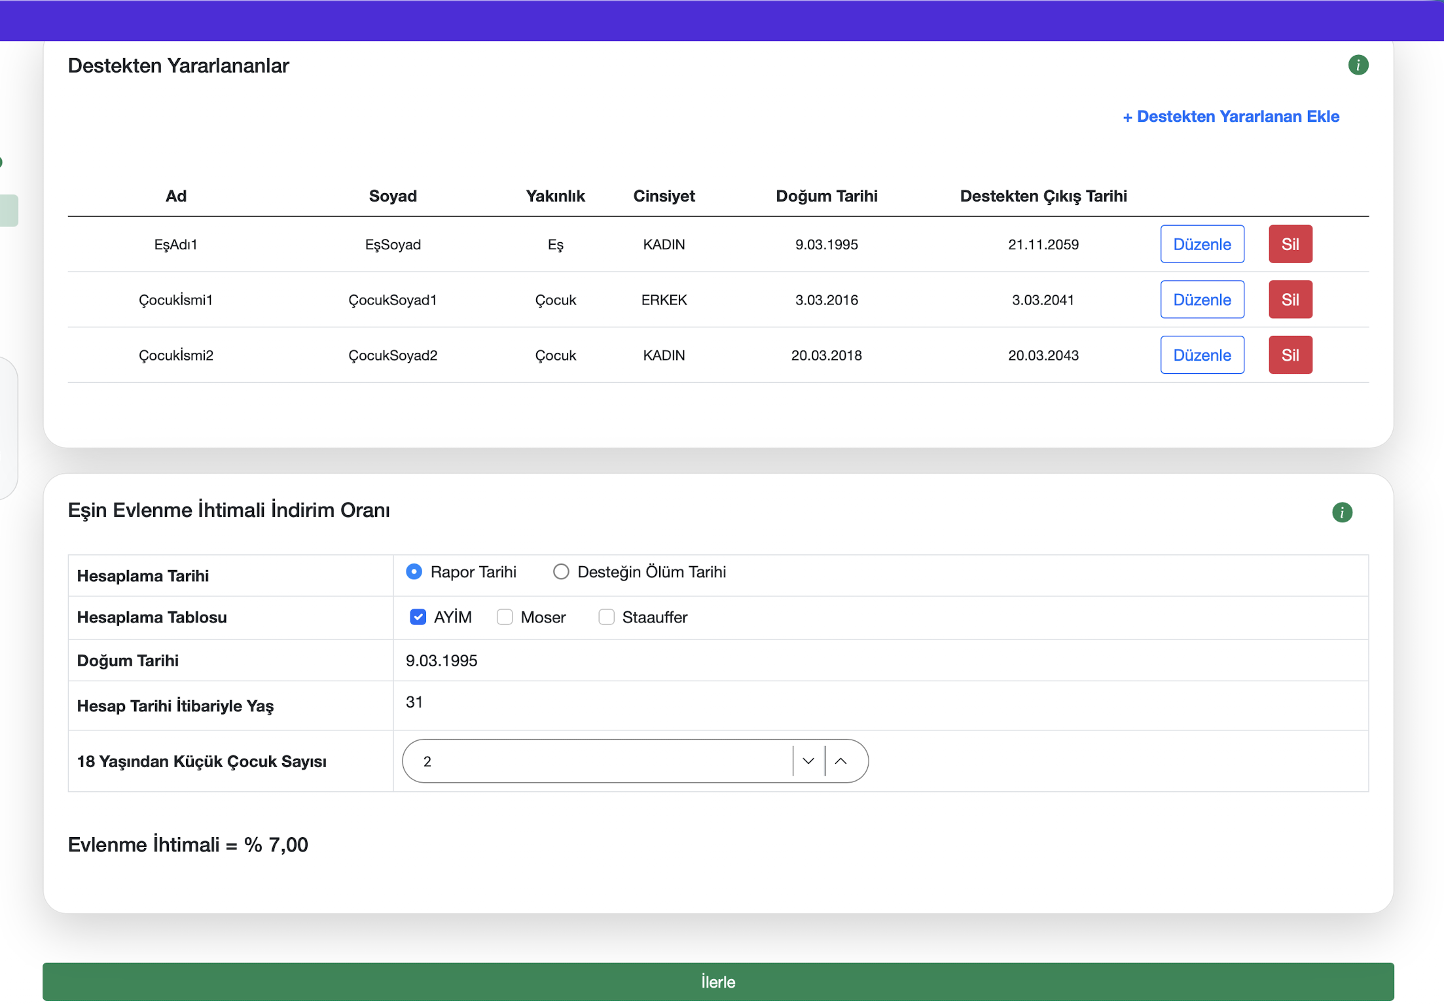1444x1004 pixels.
Task: Click info icon beside Destekten Yararlananlar heading
Action: [1358, 65]
